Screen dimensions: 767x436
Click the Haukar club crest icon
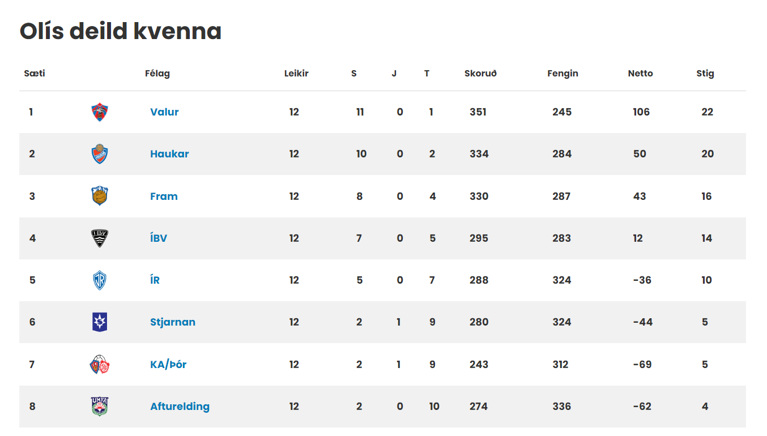point(100,154)
